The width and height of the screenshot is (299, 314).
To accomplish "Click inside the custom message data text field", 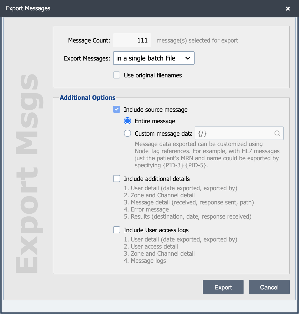I will coord(239,133).
